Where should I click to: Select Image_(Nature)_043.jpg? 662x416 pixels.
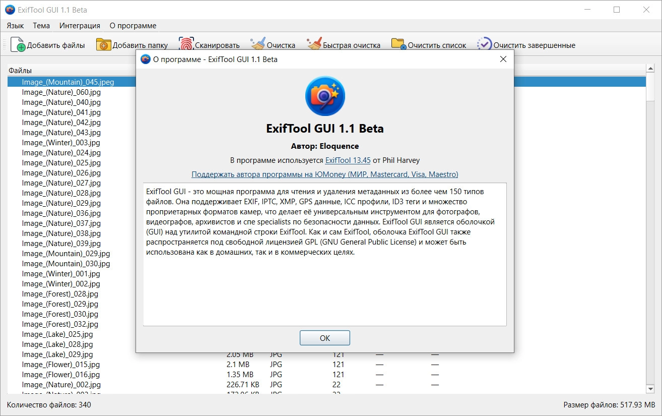[x=61, y=133]
